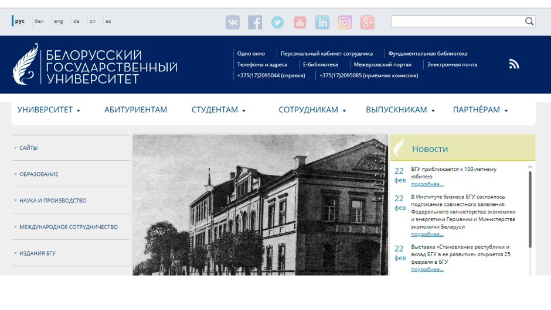Read more on Выставка Становление республики news
Image resolution: width=551 pixels, height=310 pixels.
tap(427, 269)
